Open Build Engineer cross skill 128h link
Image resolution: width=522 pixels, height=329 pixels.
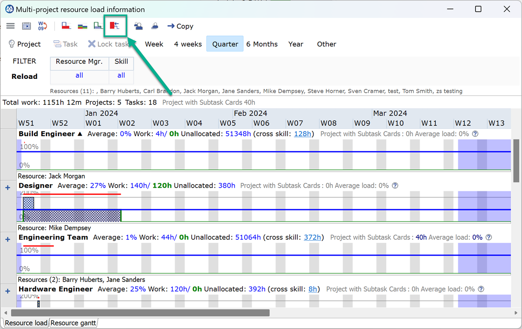pos(302,134)
